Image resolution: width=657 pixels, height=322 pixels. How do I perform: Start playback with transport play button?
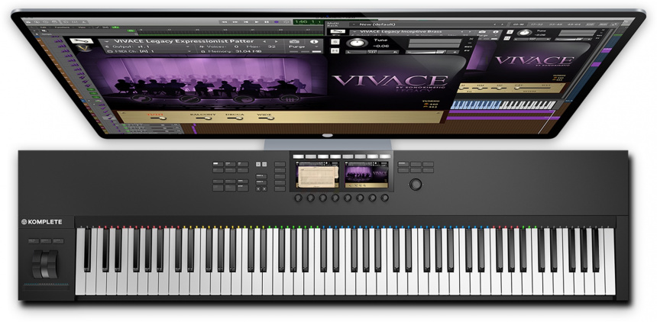point(257,22)
